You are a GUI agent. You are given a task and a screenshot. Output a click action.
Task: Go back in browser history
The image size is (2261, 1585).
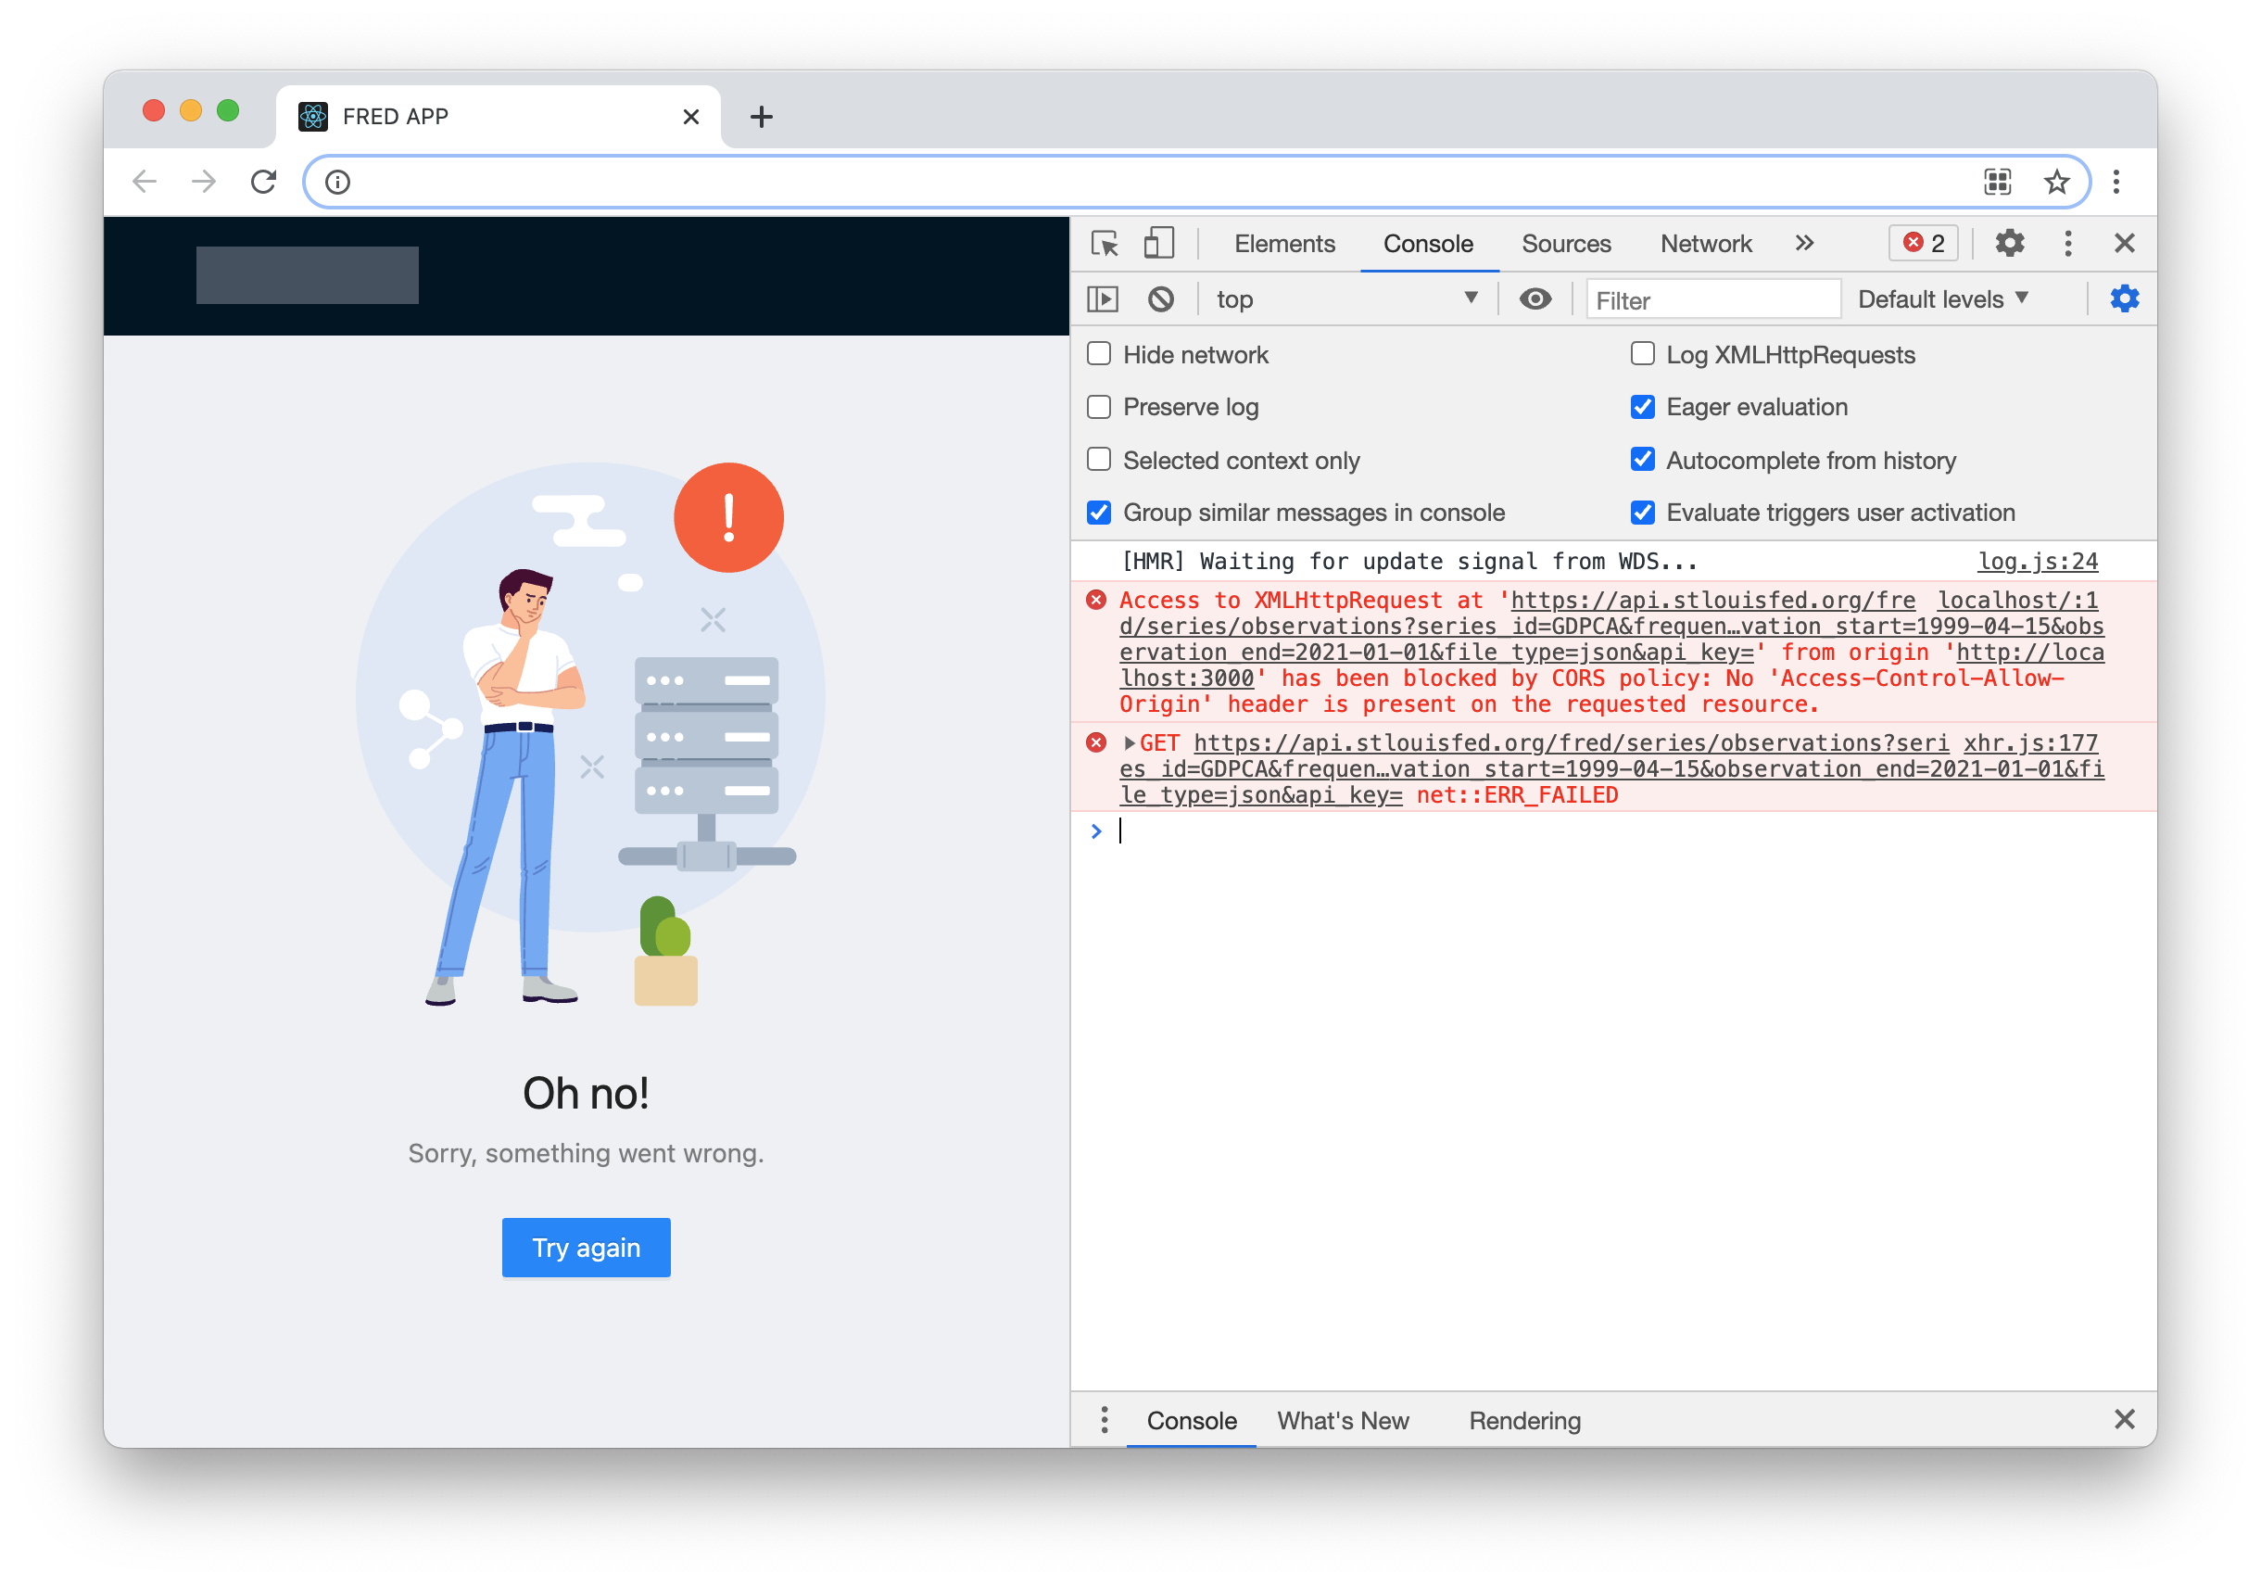[x=145, y=182]
